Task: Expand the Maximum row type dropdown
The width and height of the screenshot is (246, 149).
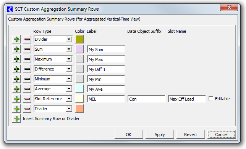Action: [x=69, y=59]
